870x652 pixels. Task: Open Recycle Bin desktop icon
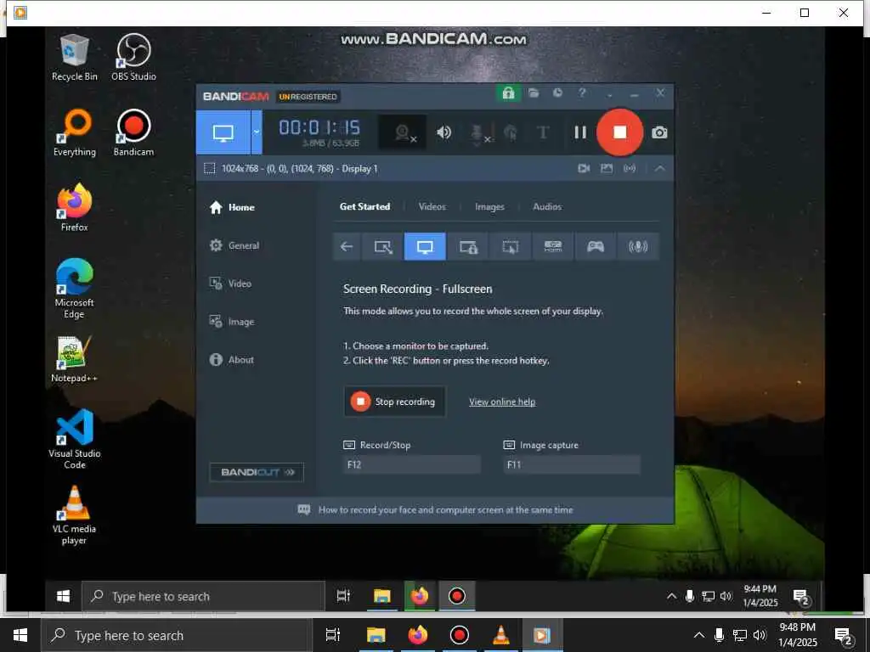click(x=75, y=58)
